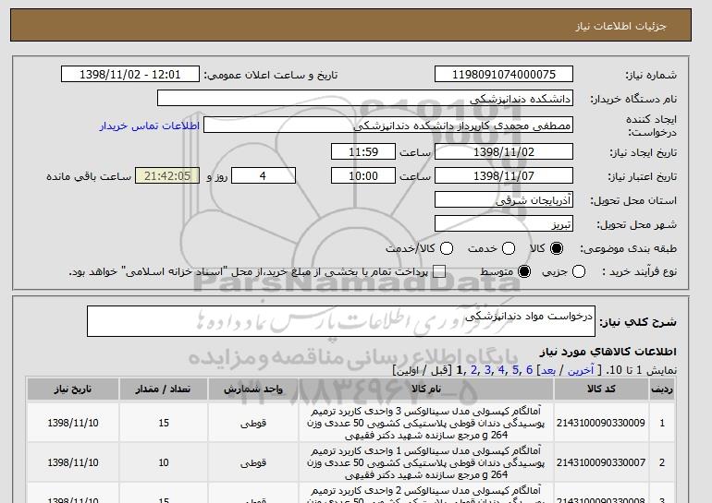Click the description box درخواست مواد دندانپزشکی
The width and height of the screenshot is (712, 503).
(x=341, y=321)
